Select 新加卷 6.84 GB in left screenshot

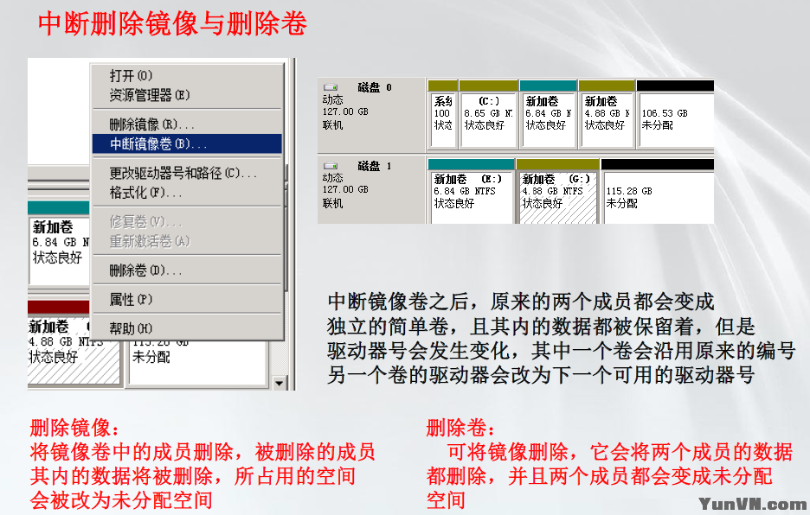60,251
